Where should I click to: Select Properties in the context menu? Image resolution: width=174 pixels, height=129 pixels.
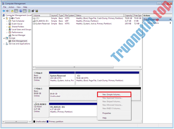[x=107, y=113]
